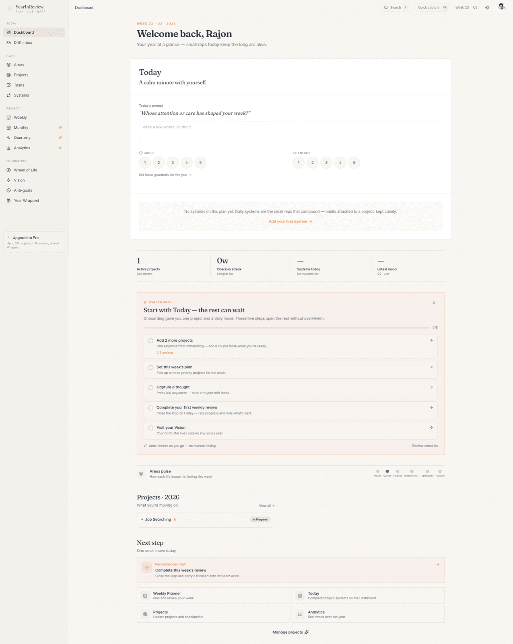
Task: Click the Areas pulse layers icon
Action: (x=141, y=474)
